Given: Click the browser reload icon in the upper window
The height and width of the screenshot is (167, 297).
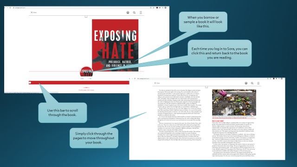Looking at the screenshot, I should (10, 8).
